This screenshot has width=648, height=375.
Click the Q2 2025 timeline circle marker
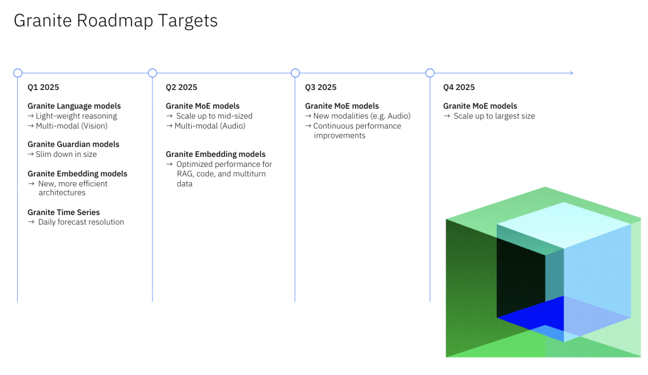pyautogui.click(x=153, y=73)
